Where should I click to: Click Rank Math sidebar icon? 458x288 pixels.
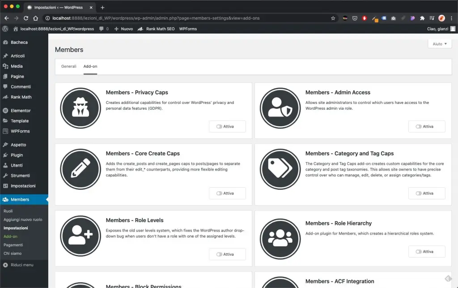pos(5,97)
